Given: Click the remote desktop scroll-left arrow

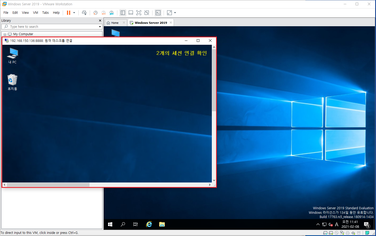Looking at the screenshot, I should point(5,185).
